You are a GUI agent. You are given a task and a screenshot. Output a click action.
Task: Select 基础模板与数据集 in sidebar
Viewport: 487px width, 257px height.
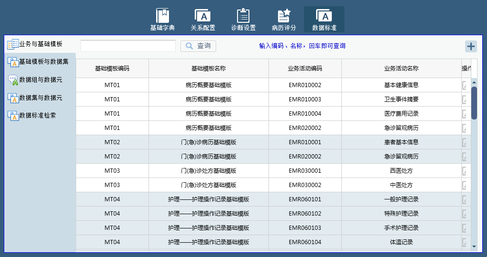pos(40,62)
